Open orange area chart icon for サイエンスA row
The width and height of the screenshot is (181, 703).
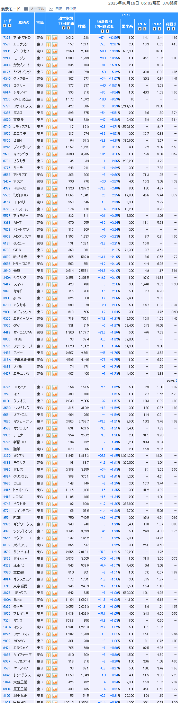(x=55, y=332)
